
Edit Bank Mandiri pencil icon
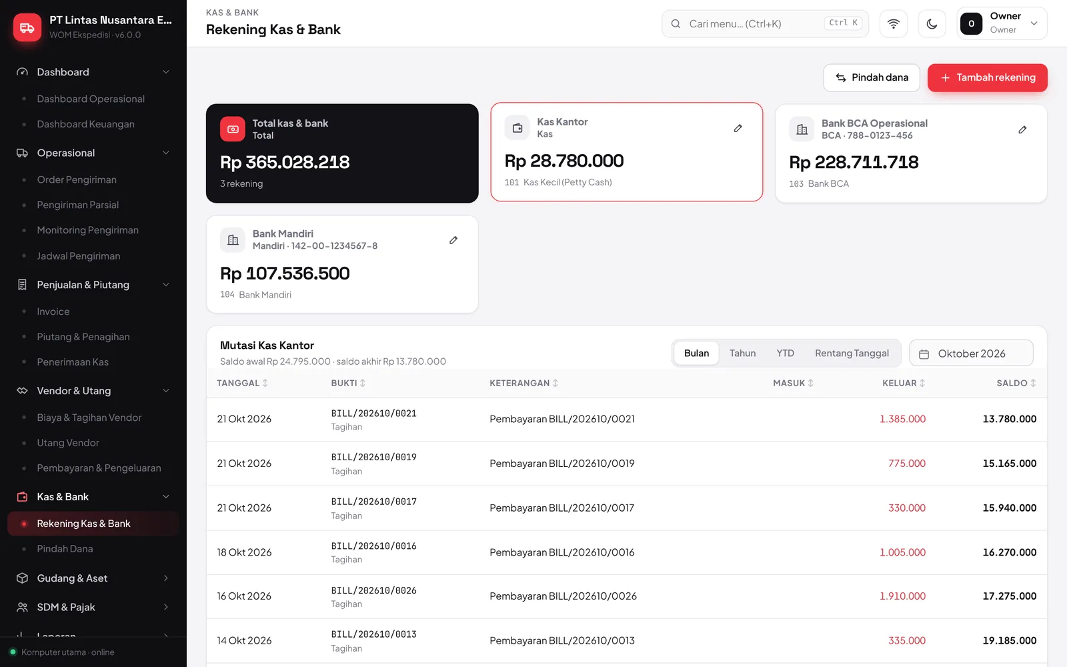pos(453,240)
